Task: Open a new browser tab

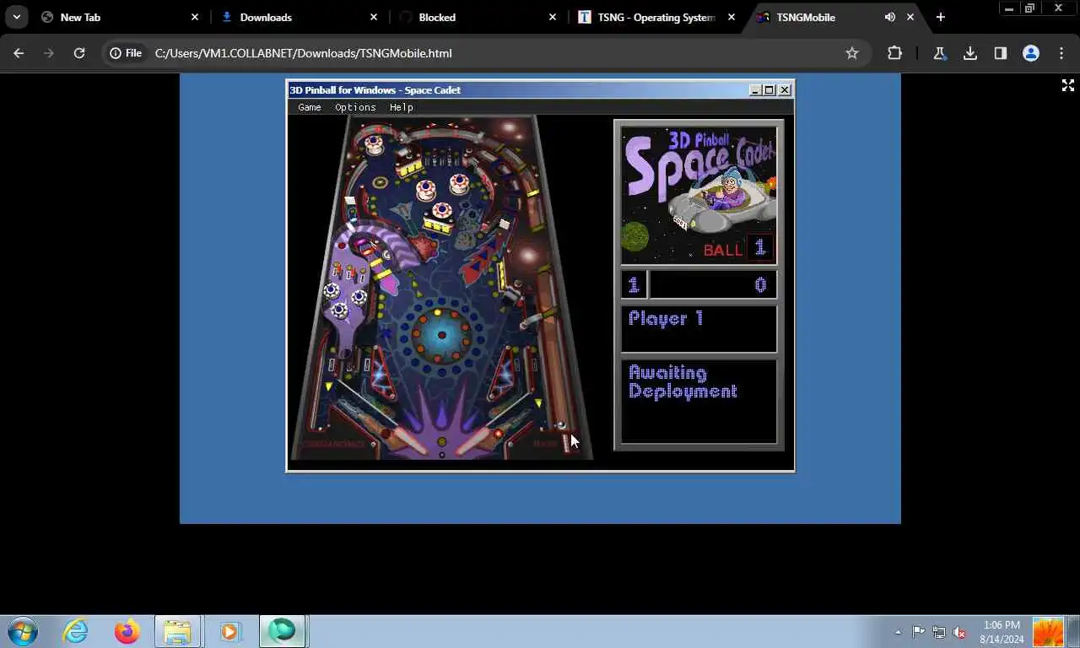Action: [x=940, y=17]
